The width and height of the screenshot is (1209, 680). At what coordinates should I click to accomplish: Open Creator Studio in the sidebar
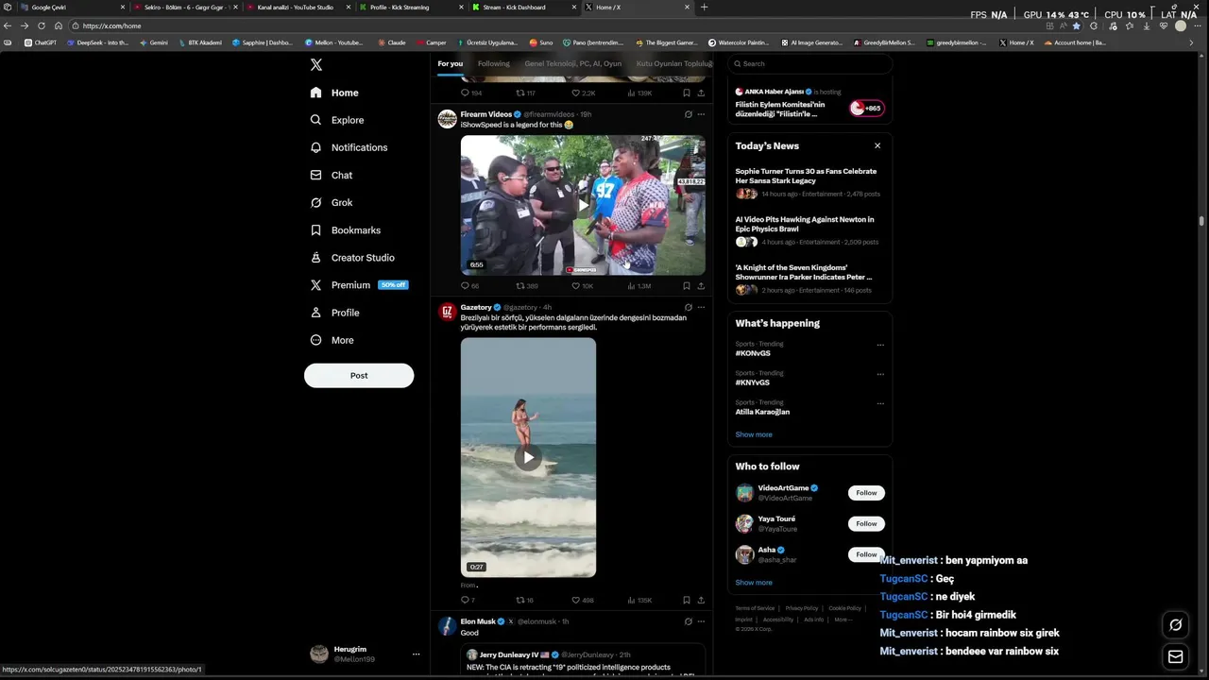pos(352,257)
